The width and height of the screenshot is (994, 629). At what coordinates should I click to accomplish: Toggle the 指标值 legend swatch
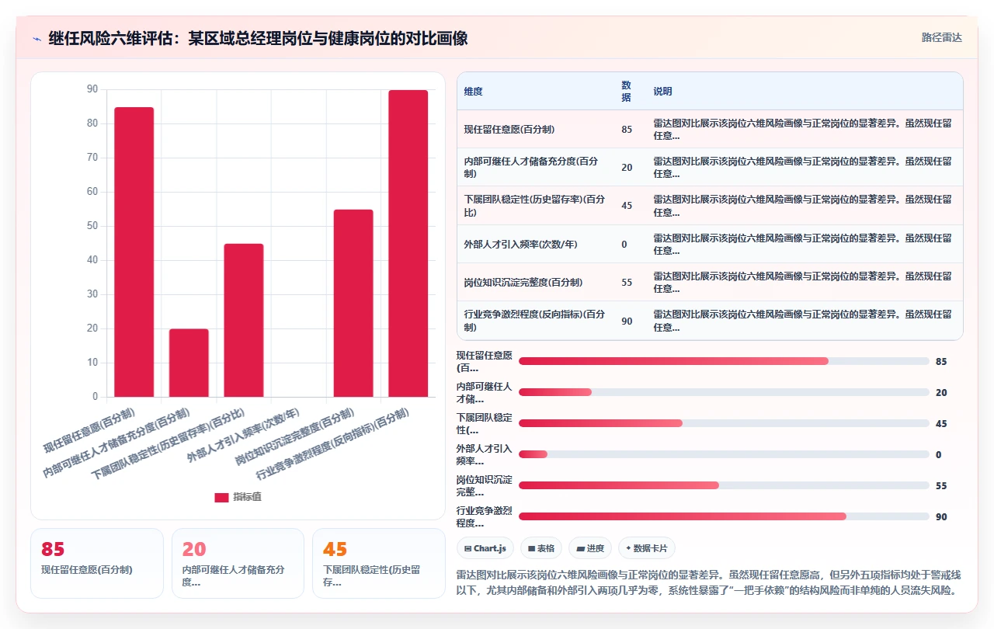[221, 497]
